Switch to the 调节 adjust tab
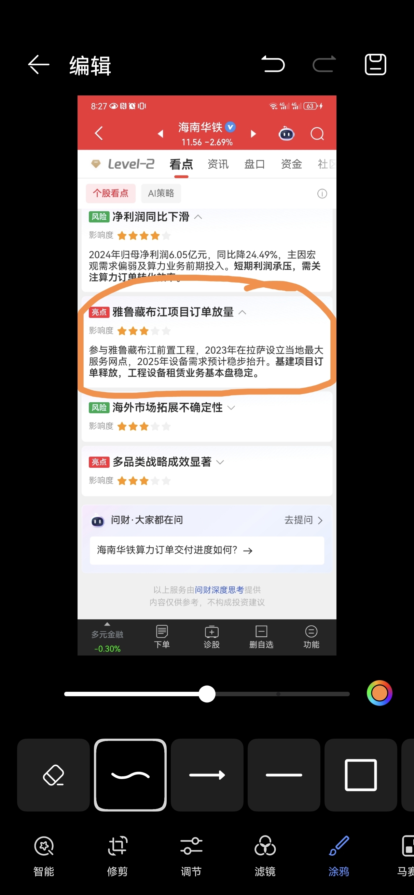 click(x=191, y=856)
